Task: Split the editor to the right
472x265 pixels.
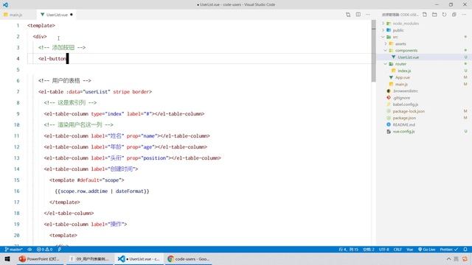Action: point(358,15)
